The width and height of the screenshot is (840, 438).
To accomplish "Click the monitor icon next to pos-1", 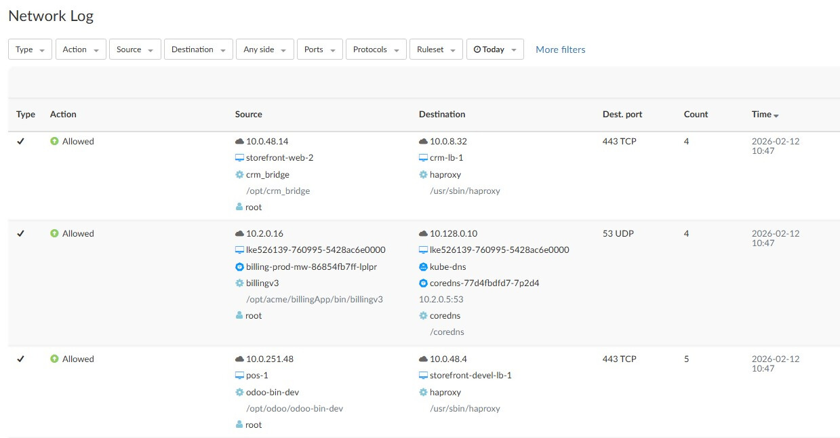I will click(239, 376).
